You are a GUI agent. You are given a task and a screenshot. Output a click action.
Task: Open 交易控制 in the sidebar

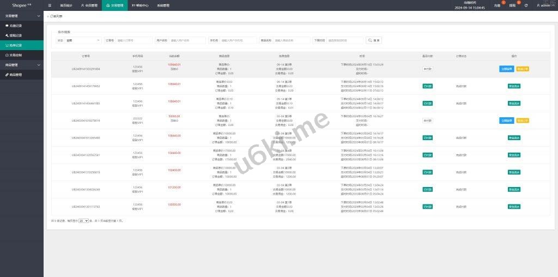(15, 55)
